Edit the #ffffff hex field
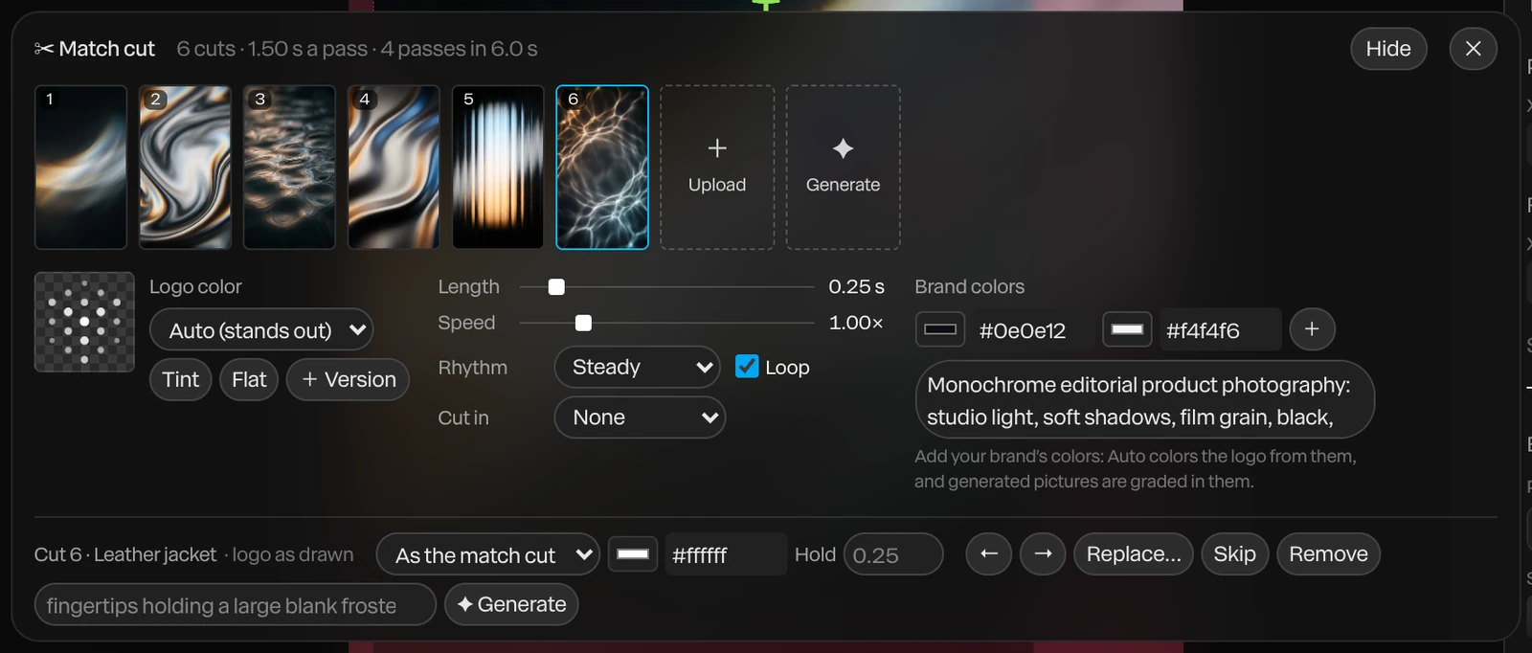 [726, 554]
